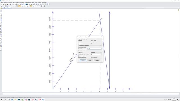Enable 'Оттенки серого' checkbox
The width and height of the screenshot is (180, 101).
click(x=79, y=56)
